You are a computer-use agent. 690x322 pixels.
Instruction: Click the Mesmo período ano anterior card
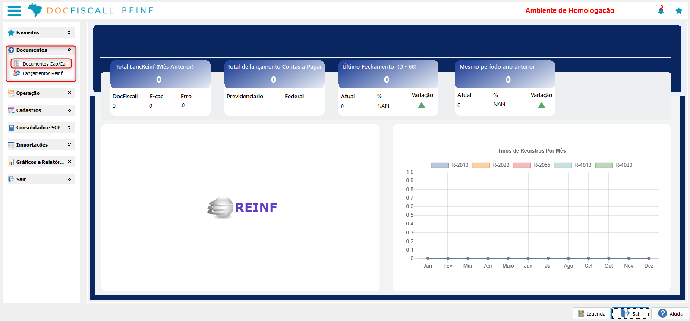point(505,88)
